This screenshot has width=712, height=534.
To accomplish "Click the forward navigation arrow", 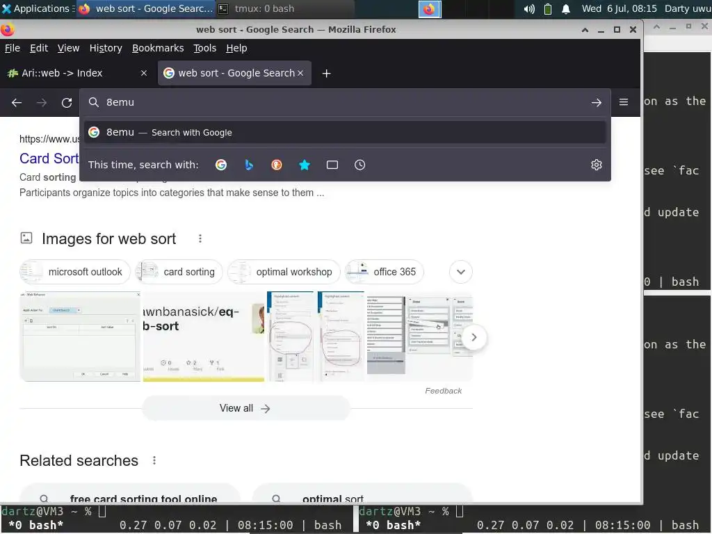I will point(42,103).
